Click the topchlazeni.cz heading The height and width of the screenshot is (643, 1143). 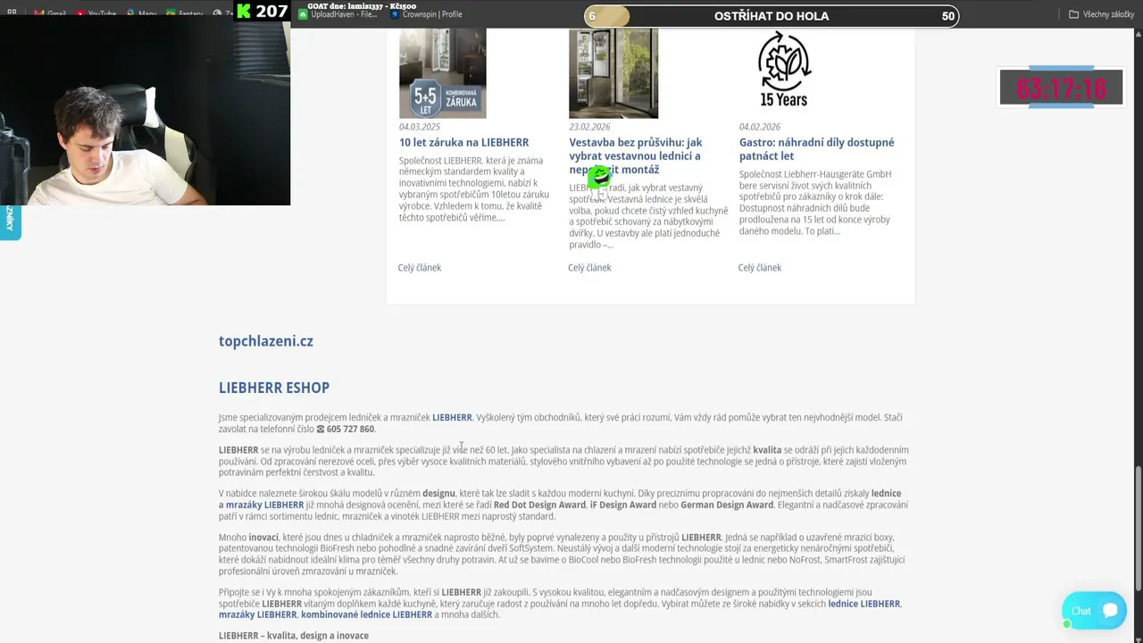[266, 341]
